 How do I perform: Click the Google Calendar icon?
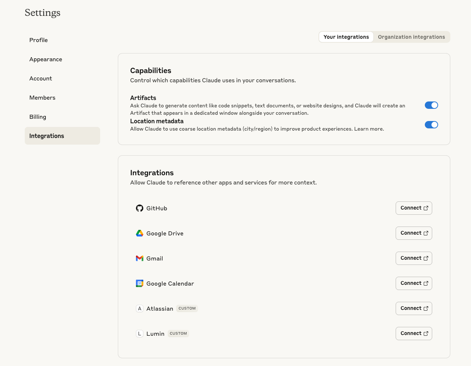[139, 283]
